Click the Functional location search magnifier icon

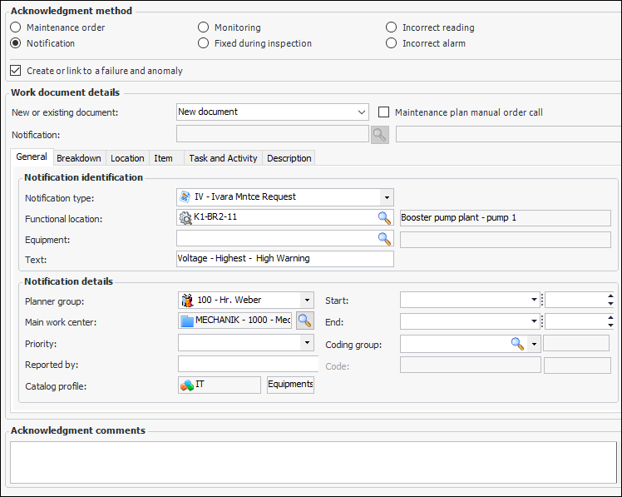pos(384,218)
